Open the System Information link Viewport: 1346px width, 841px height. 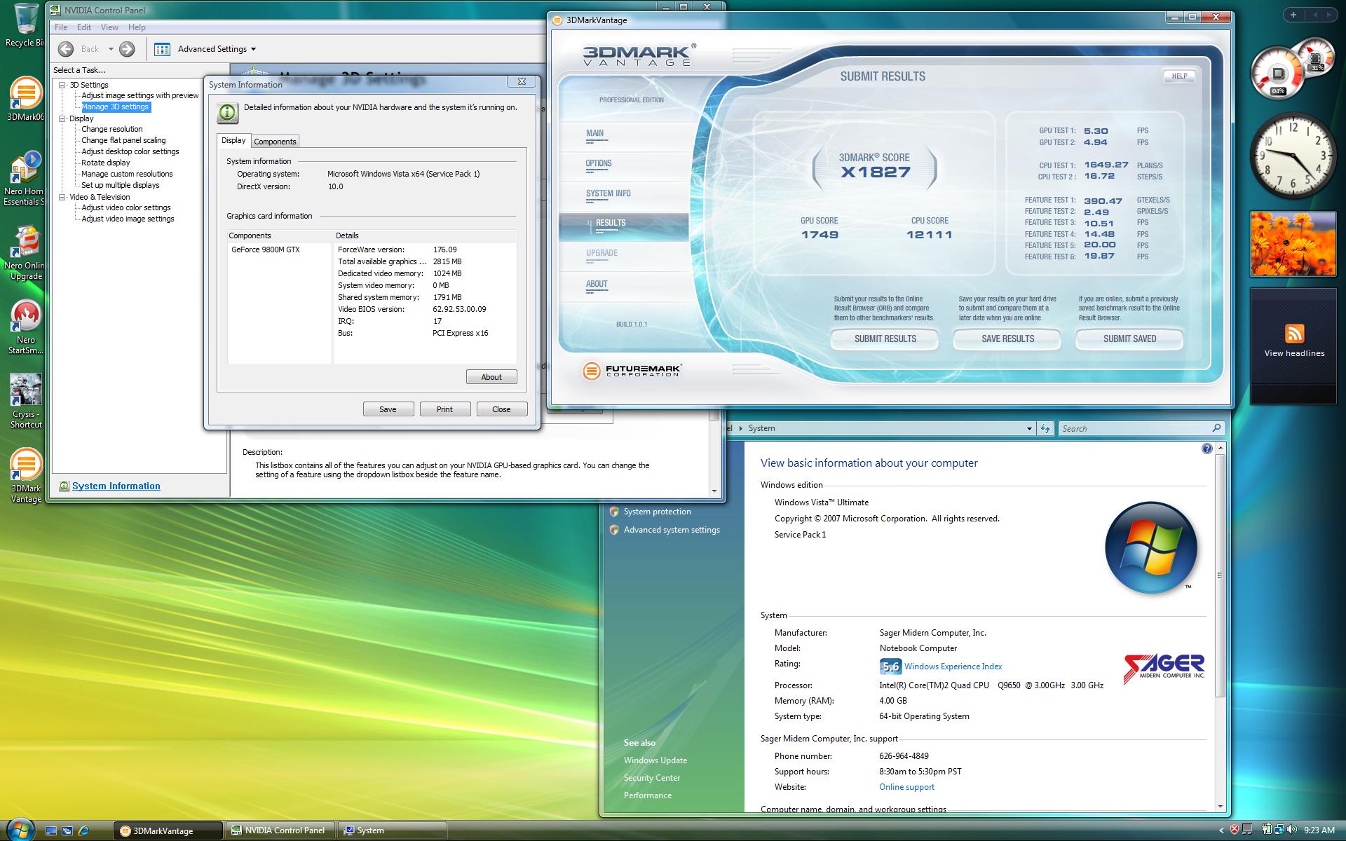(116, 486)
